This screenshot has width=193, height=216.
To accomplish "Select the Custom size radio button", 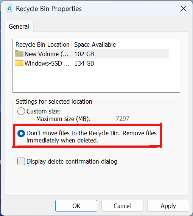I will pyautogui.click(x=21, y=111).
